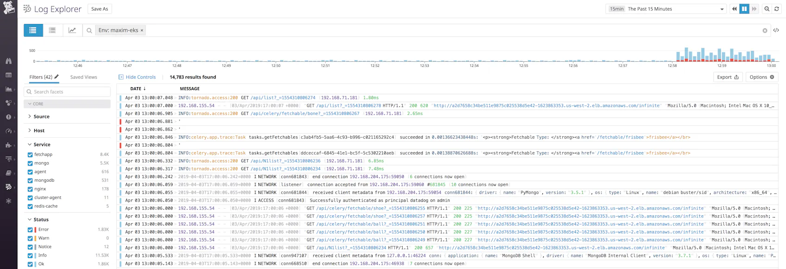Screen dimensions: 786x269
Task: Click Hide Controls link
Action: [x=137, y=77]
